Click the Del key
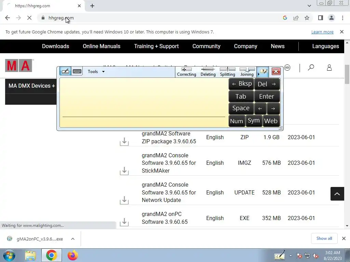This screenshot has height=262, width=350. [267, 84]
